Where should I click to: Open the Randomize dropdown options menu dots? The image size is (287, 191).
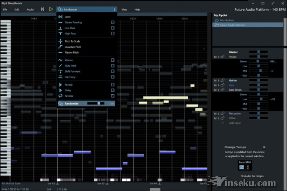tap(114, 9)
